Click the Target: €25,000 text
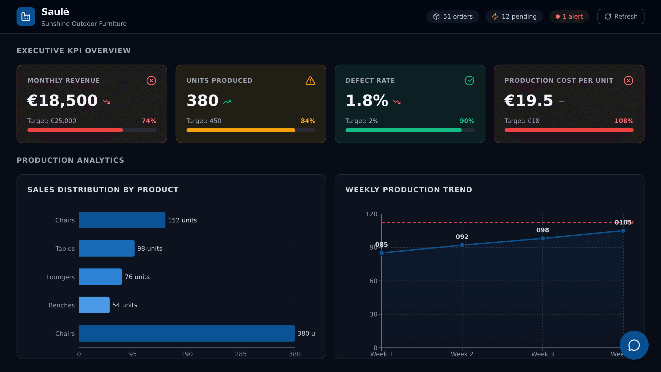 point(52,121)
